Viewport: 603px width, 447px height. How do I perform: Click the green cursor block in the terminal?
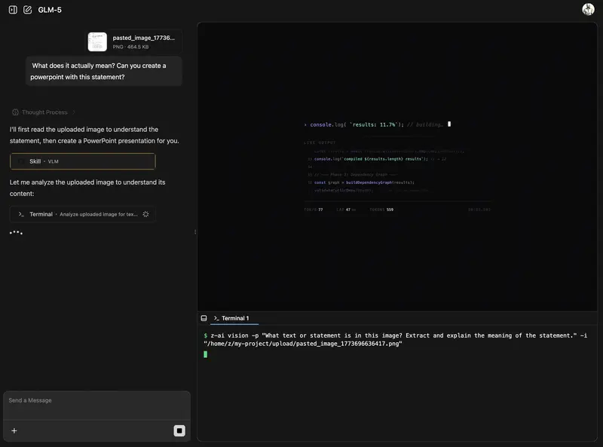(204, 354)
